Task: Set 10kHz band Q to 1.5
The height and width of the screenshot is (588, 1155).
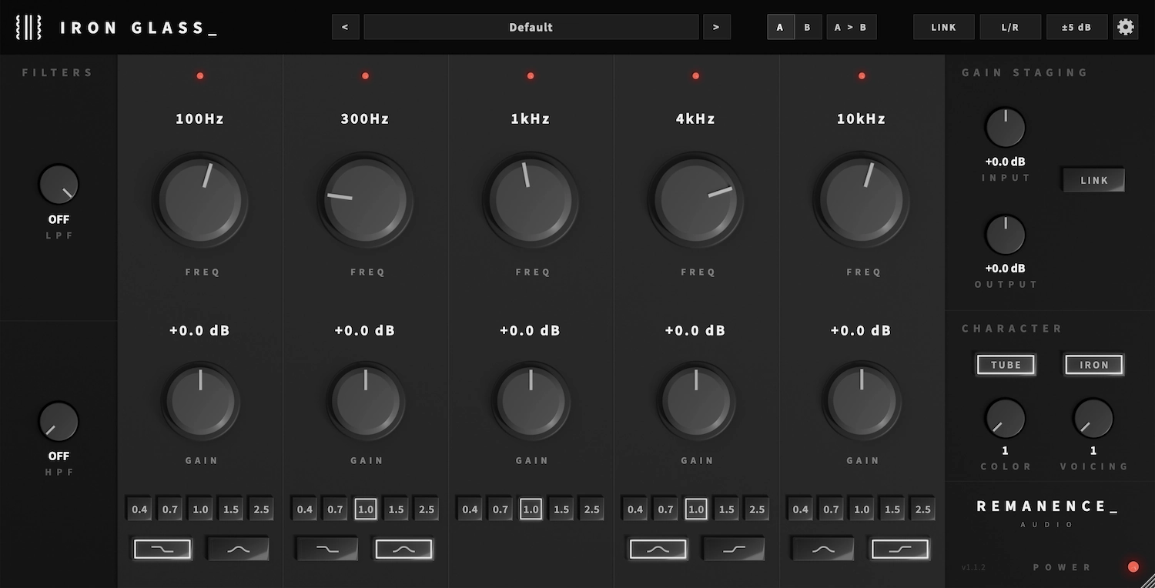Action: 892,509
